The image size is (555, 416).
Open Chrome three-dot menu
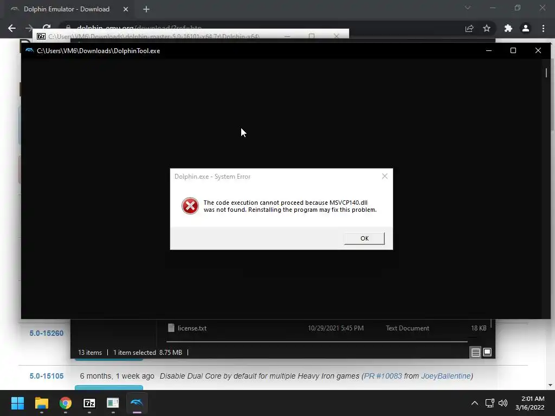(543, 28)
